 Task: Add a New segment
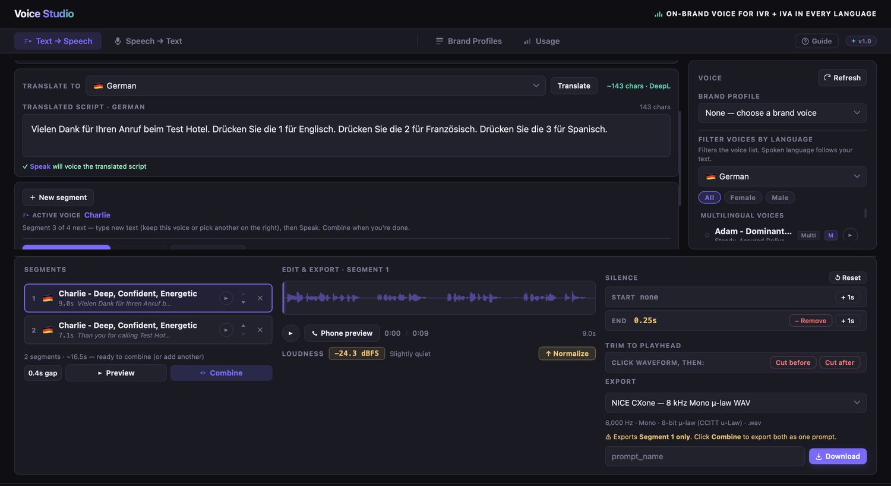58,197
